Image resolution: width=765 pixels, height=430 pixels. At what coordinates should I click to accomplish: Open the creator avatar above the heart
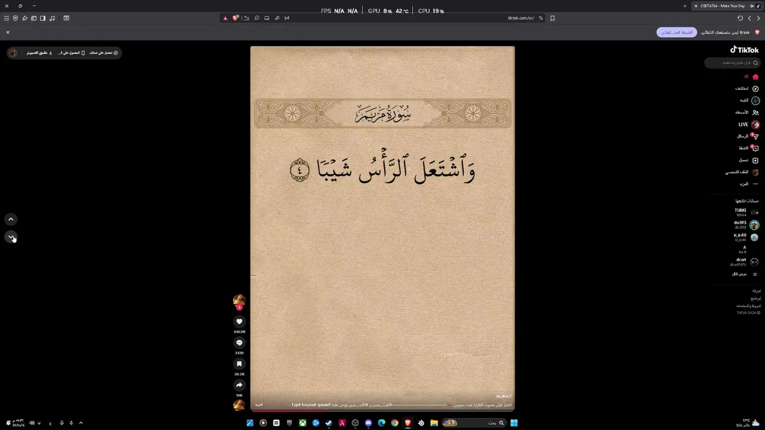click(239, 300)
